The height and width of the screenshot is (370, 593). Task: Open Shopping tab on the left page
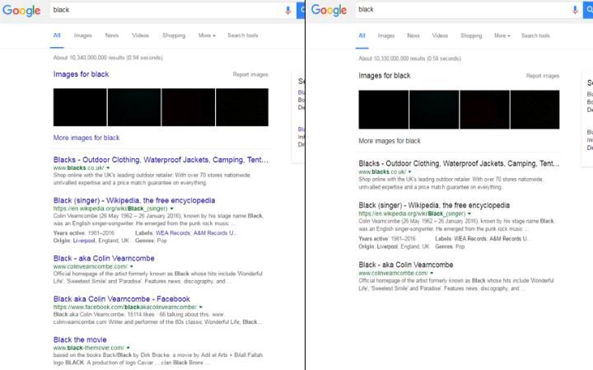click(174, 35)
